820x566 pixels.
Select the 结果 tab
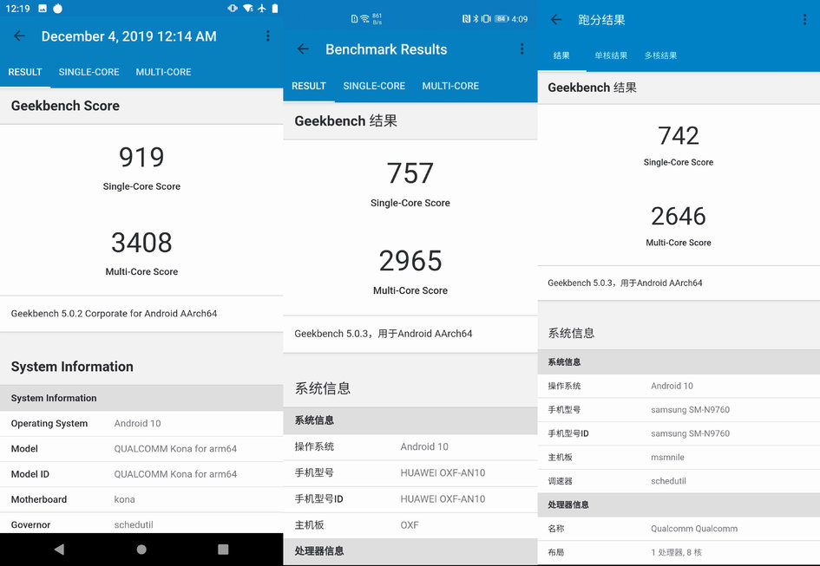561,55
